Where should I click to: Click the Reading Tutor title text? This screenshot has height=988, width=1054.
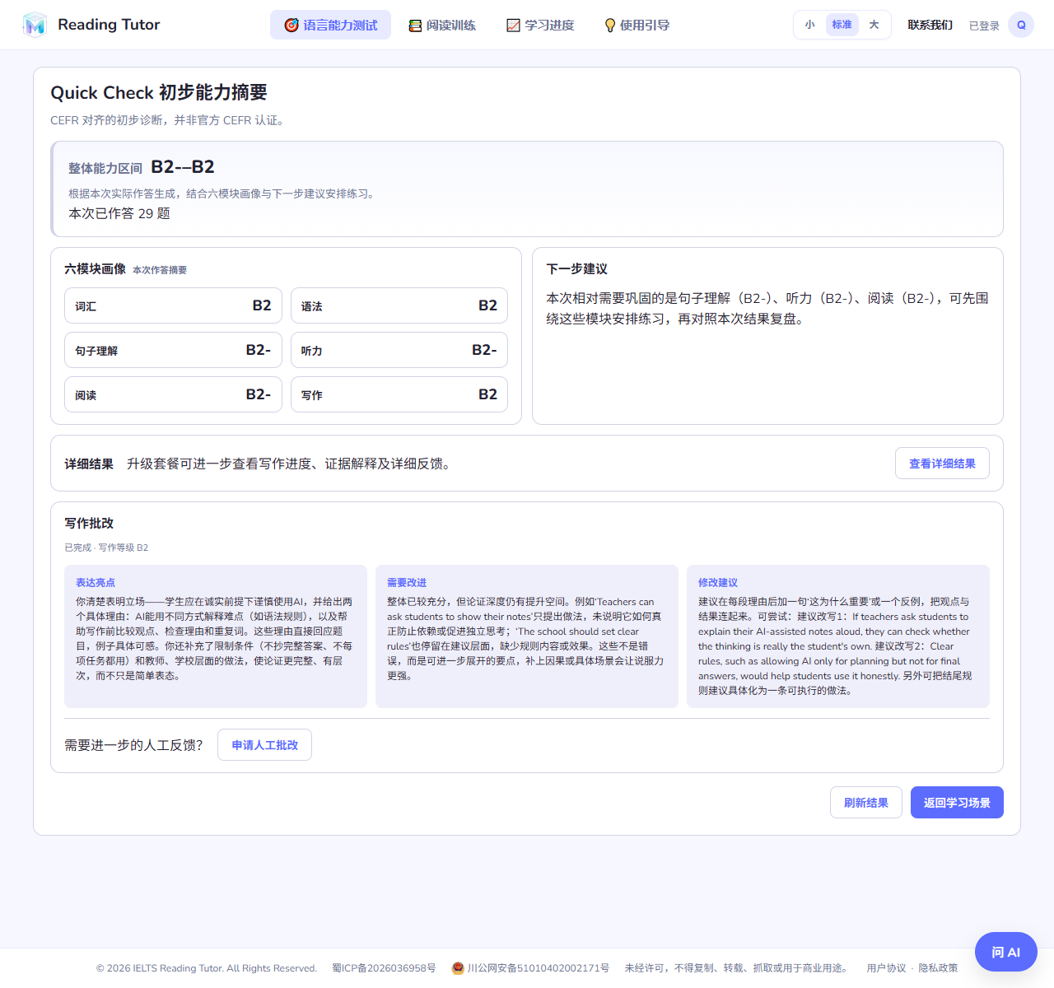coord(109,25)
